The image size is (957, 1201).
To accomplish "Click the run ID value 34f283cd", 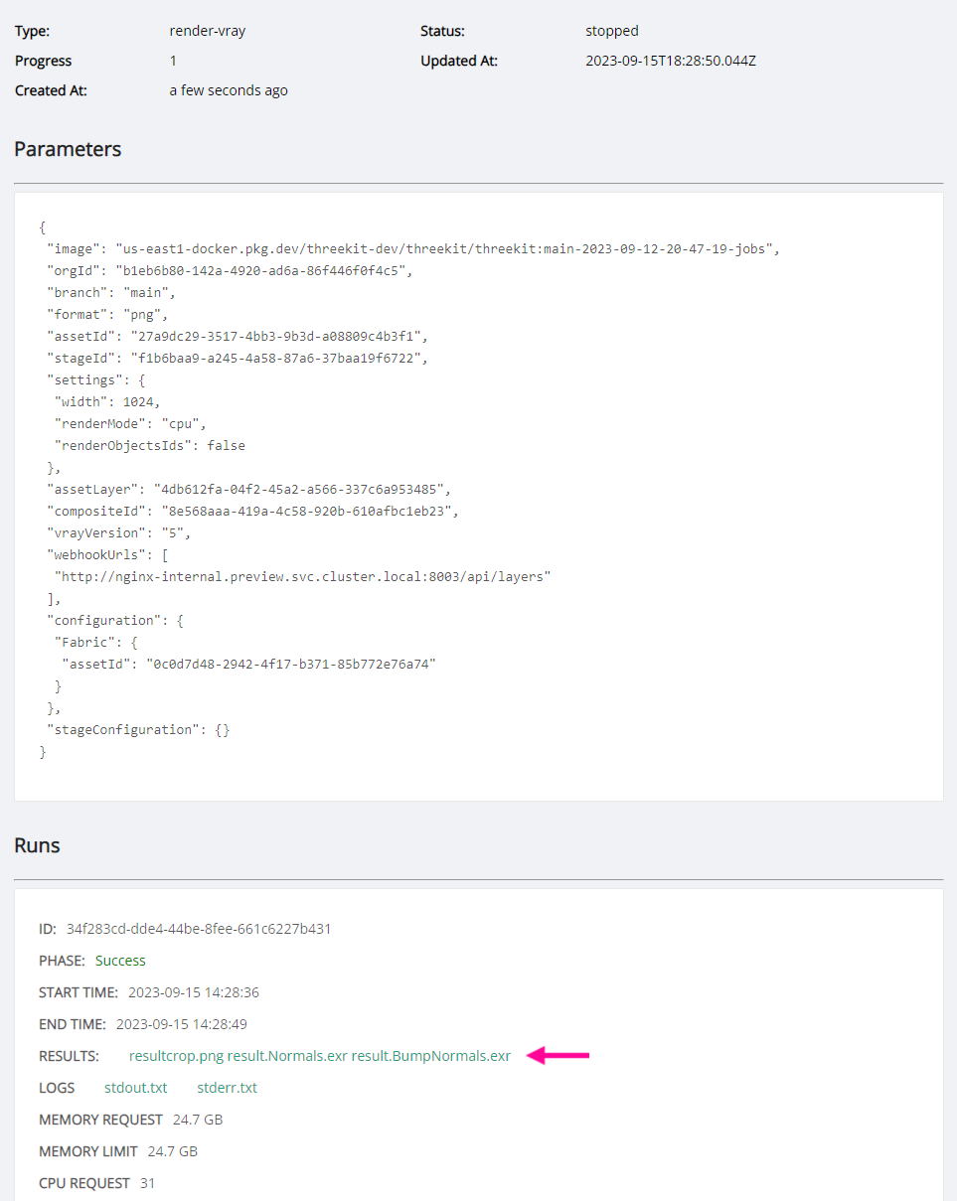I will click(x=199, y=929).
